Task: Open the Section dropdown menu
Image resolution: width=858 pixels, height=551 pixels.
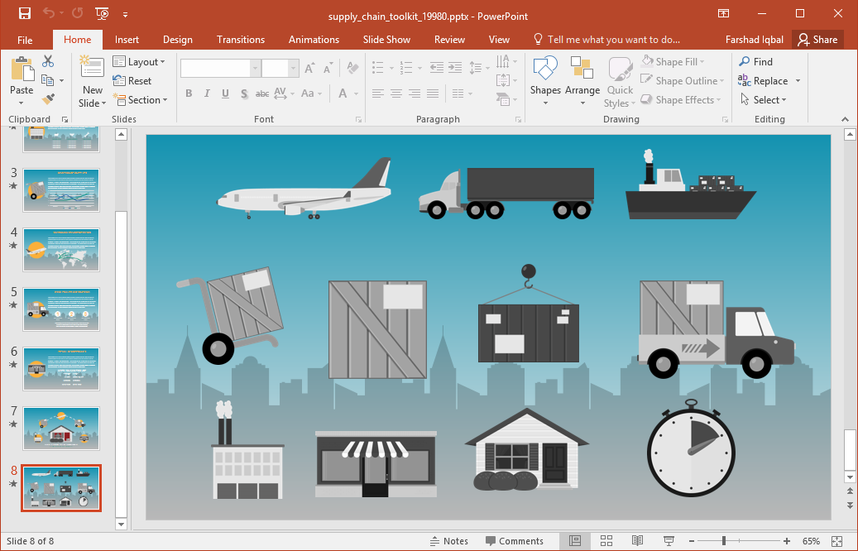Action: click(x=139, y=100)
